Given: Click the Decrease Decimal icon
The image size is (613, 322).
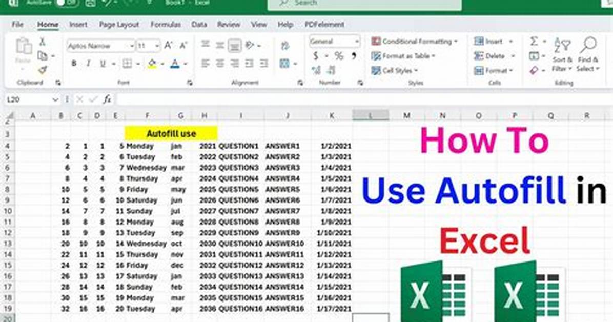Looking at the screenshot, I should point(331,70).
